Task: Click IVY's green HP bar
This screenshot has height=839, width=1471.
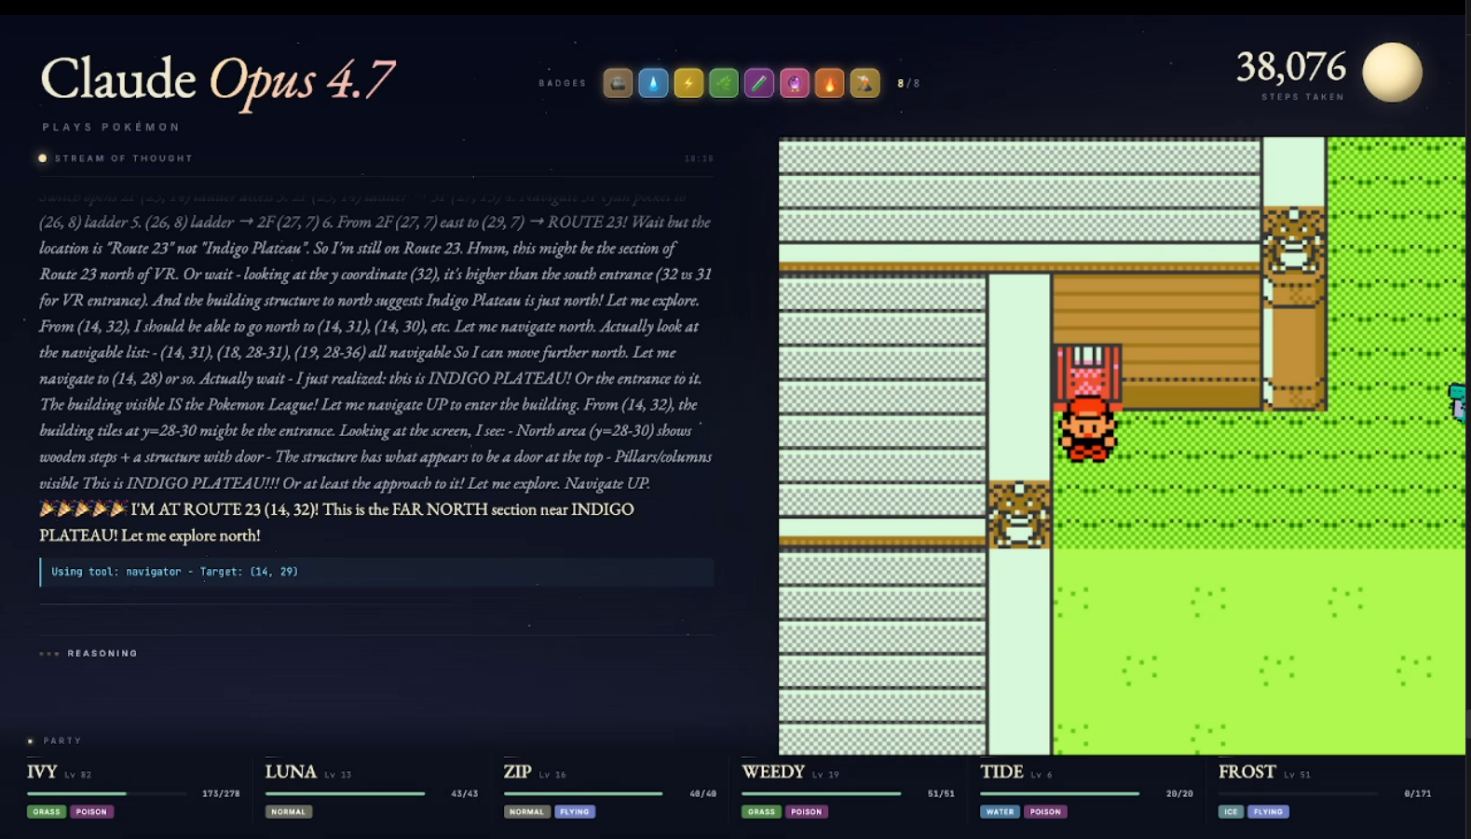Action: 106,793
